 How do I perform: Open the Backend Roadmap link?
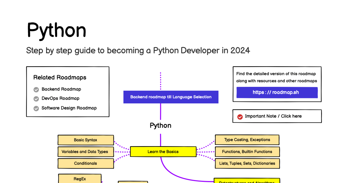pyautogui.click(x=61, y=89)
